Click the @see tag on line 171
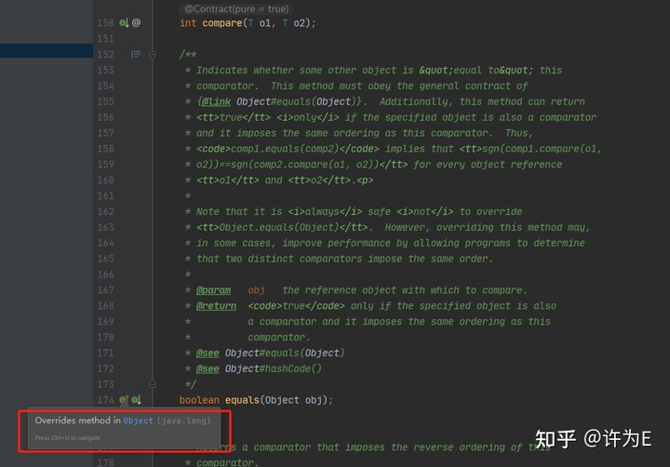Image resolution: width=670 pixels, height=467 pixels. click(x=208, y=354)
